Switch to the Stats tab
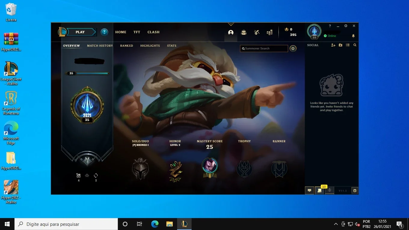The image size is (409, 230). click(172, 46)
